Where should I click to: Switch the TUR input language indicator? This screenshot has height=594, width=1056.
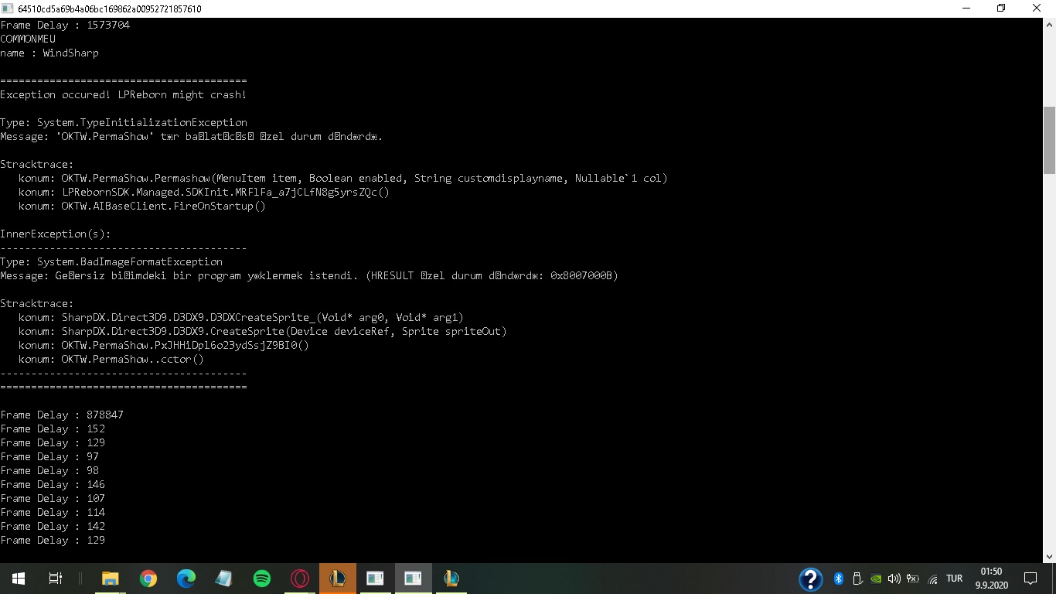(955, 579)
